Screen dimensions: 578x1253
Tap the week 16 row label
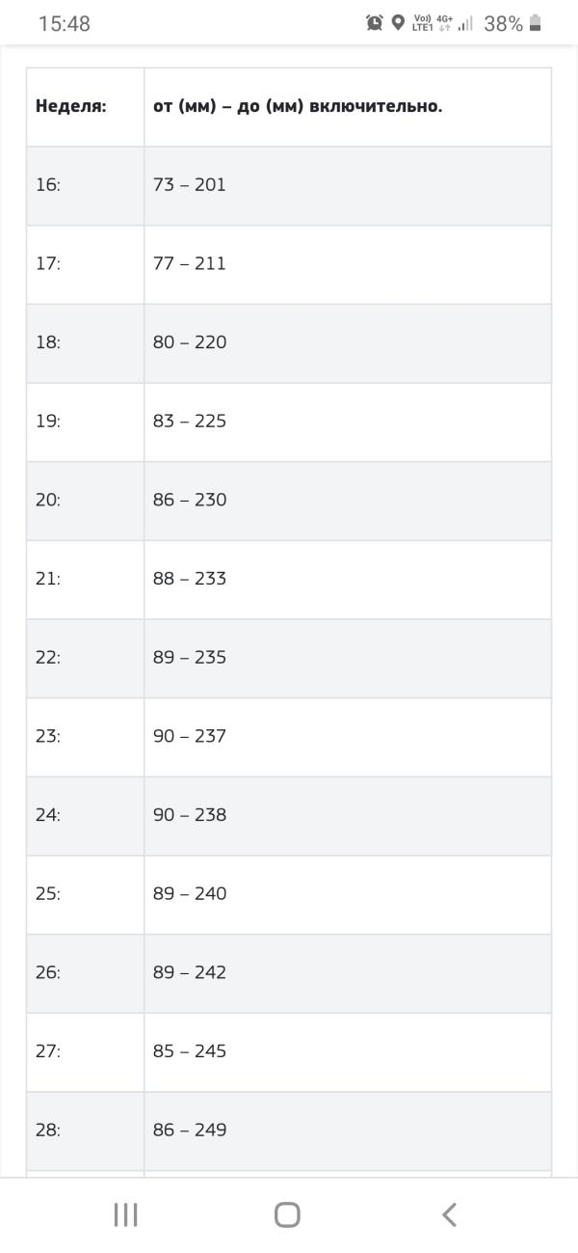[x=48, y=185]
